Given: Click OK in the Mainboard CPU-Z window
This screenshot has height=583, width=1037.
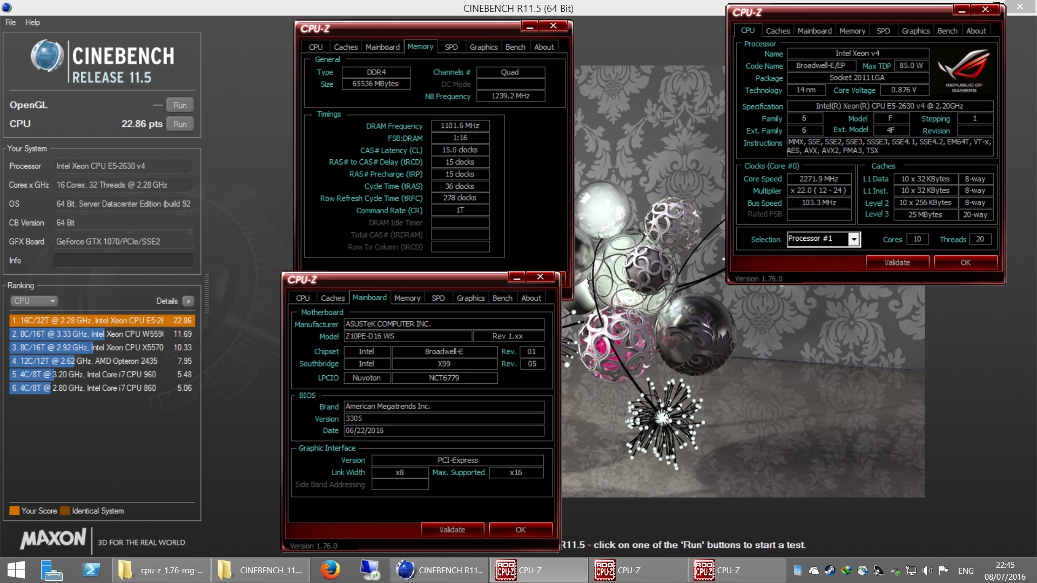Looking at the screenshot, I should point(521,530).
